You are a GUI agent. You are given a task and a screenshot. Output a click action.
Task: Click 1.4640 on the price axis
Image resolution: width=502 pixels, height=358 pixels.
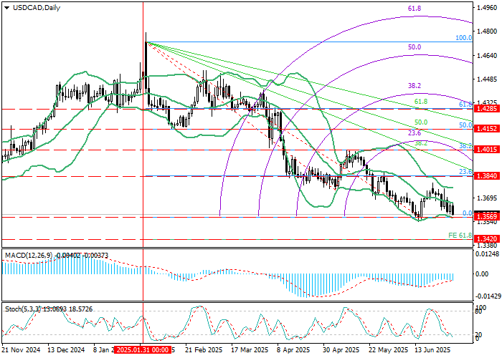(487, 56)
